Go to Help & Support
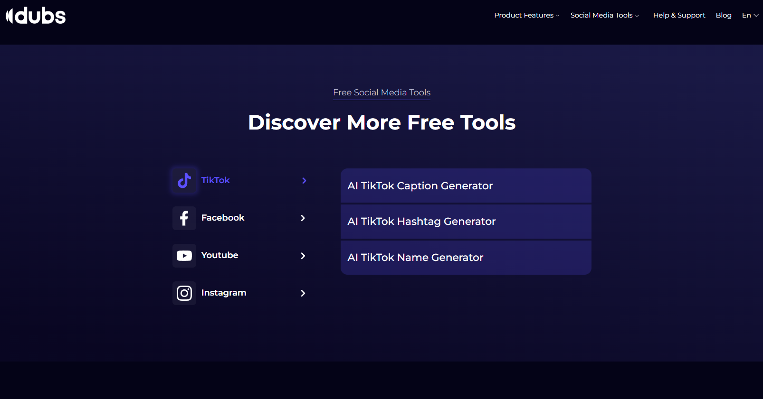The height and width of the screenshot is (399, 763). (679, 15)
